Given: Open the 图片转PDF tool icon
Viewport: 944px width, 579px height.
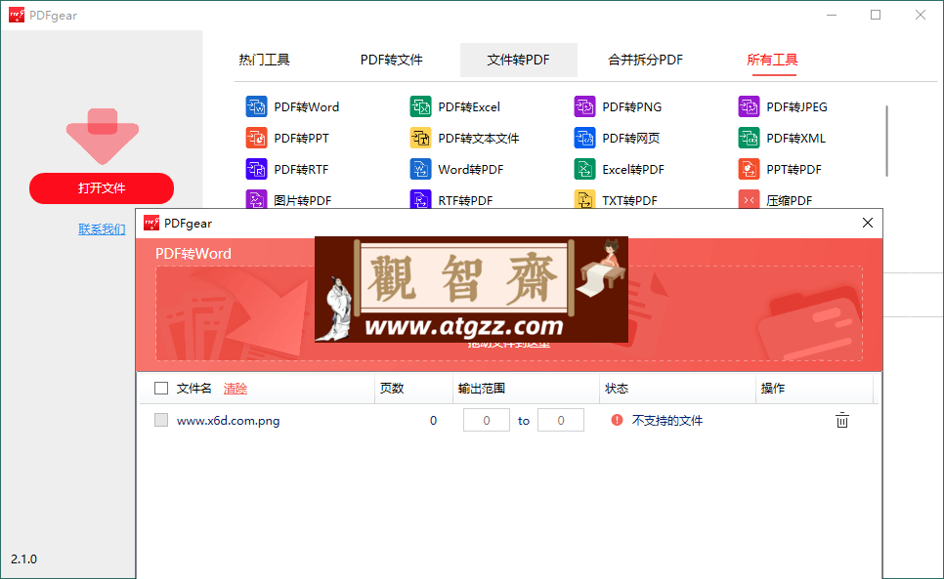Looking at the screenshot, I should (x=256, y=199).
